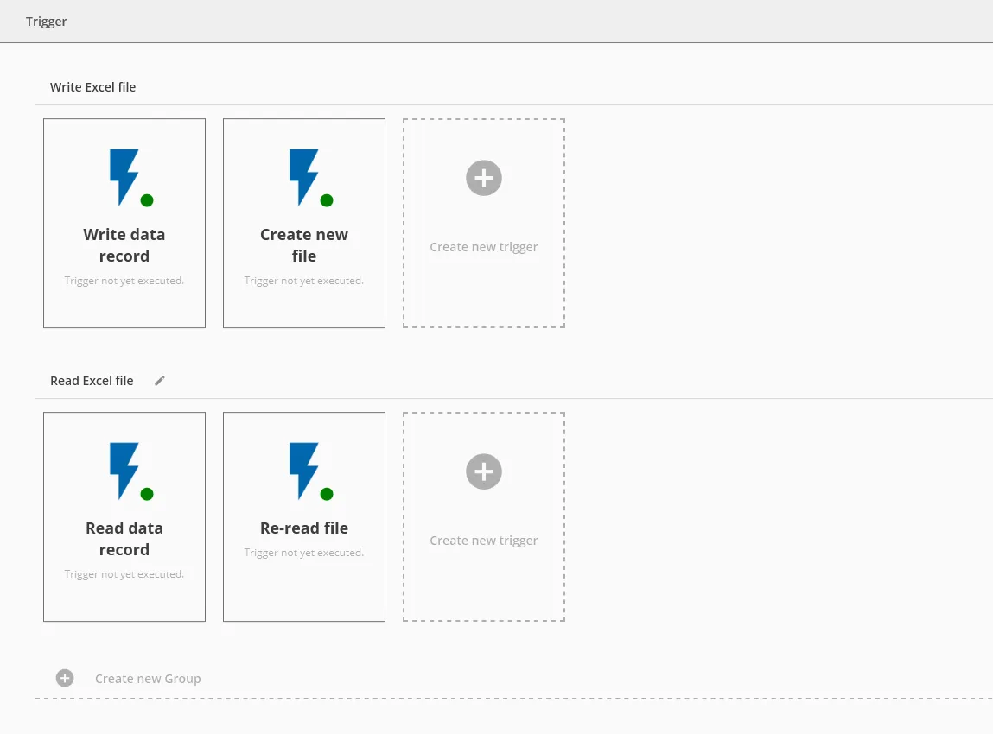
Task: Click the plus icon beside Create new Group
Action: coord(65,679)
